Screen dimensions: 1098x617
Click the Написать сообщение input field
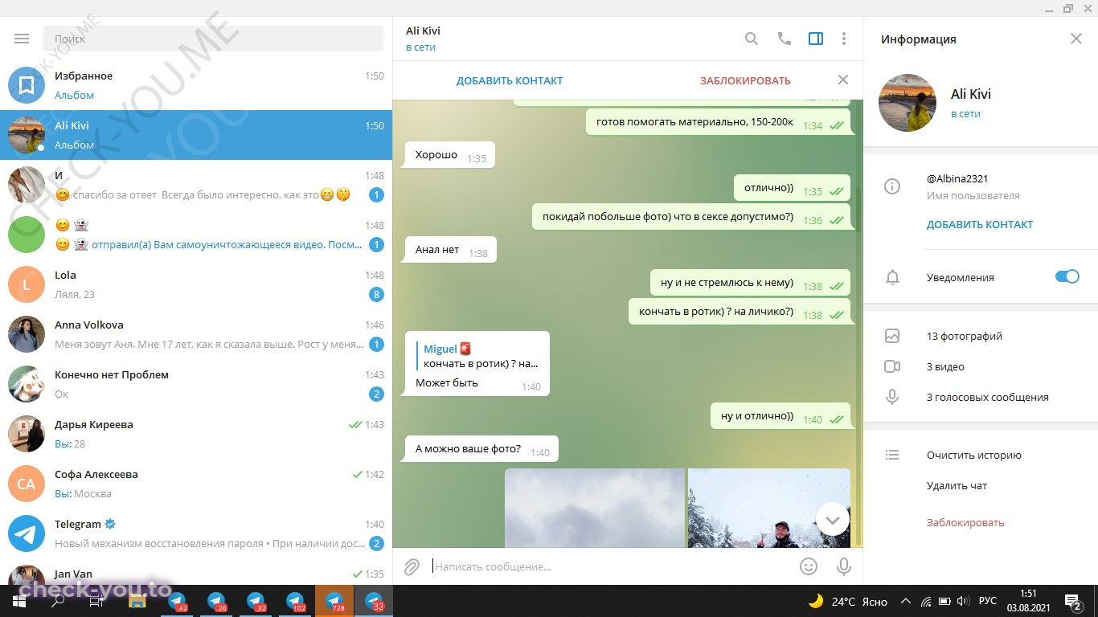[x=611, y=566]
